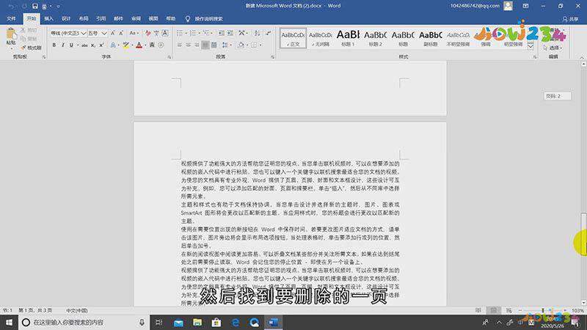Image resolution: width=587 pixels, height=330 pixels.
Task: Select the 标题 2 heading style
Action: [x=376, y=38]
